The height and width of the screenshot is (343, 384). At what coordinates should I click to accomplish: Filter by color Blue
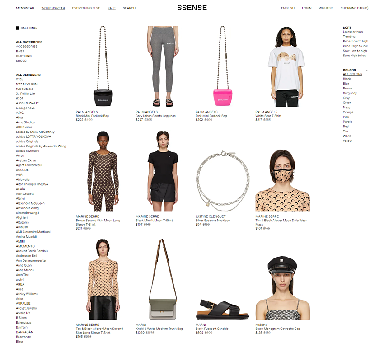(x=346, y=84)
